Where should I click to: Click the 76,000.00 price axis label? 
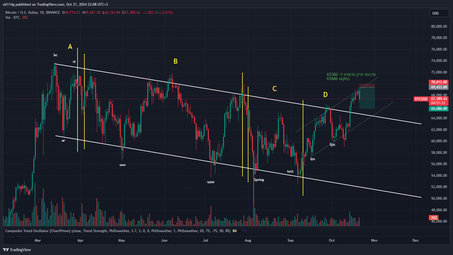439,49
